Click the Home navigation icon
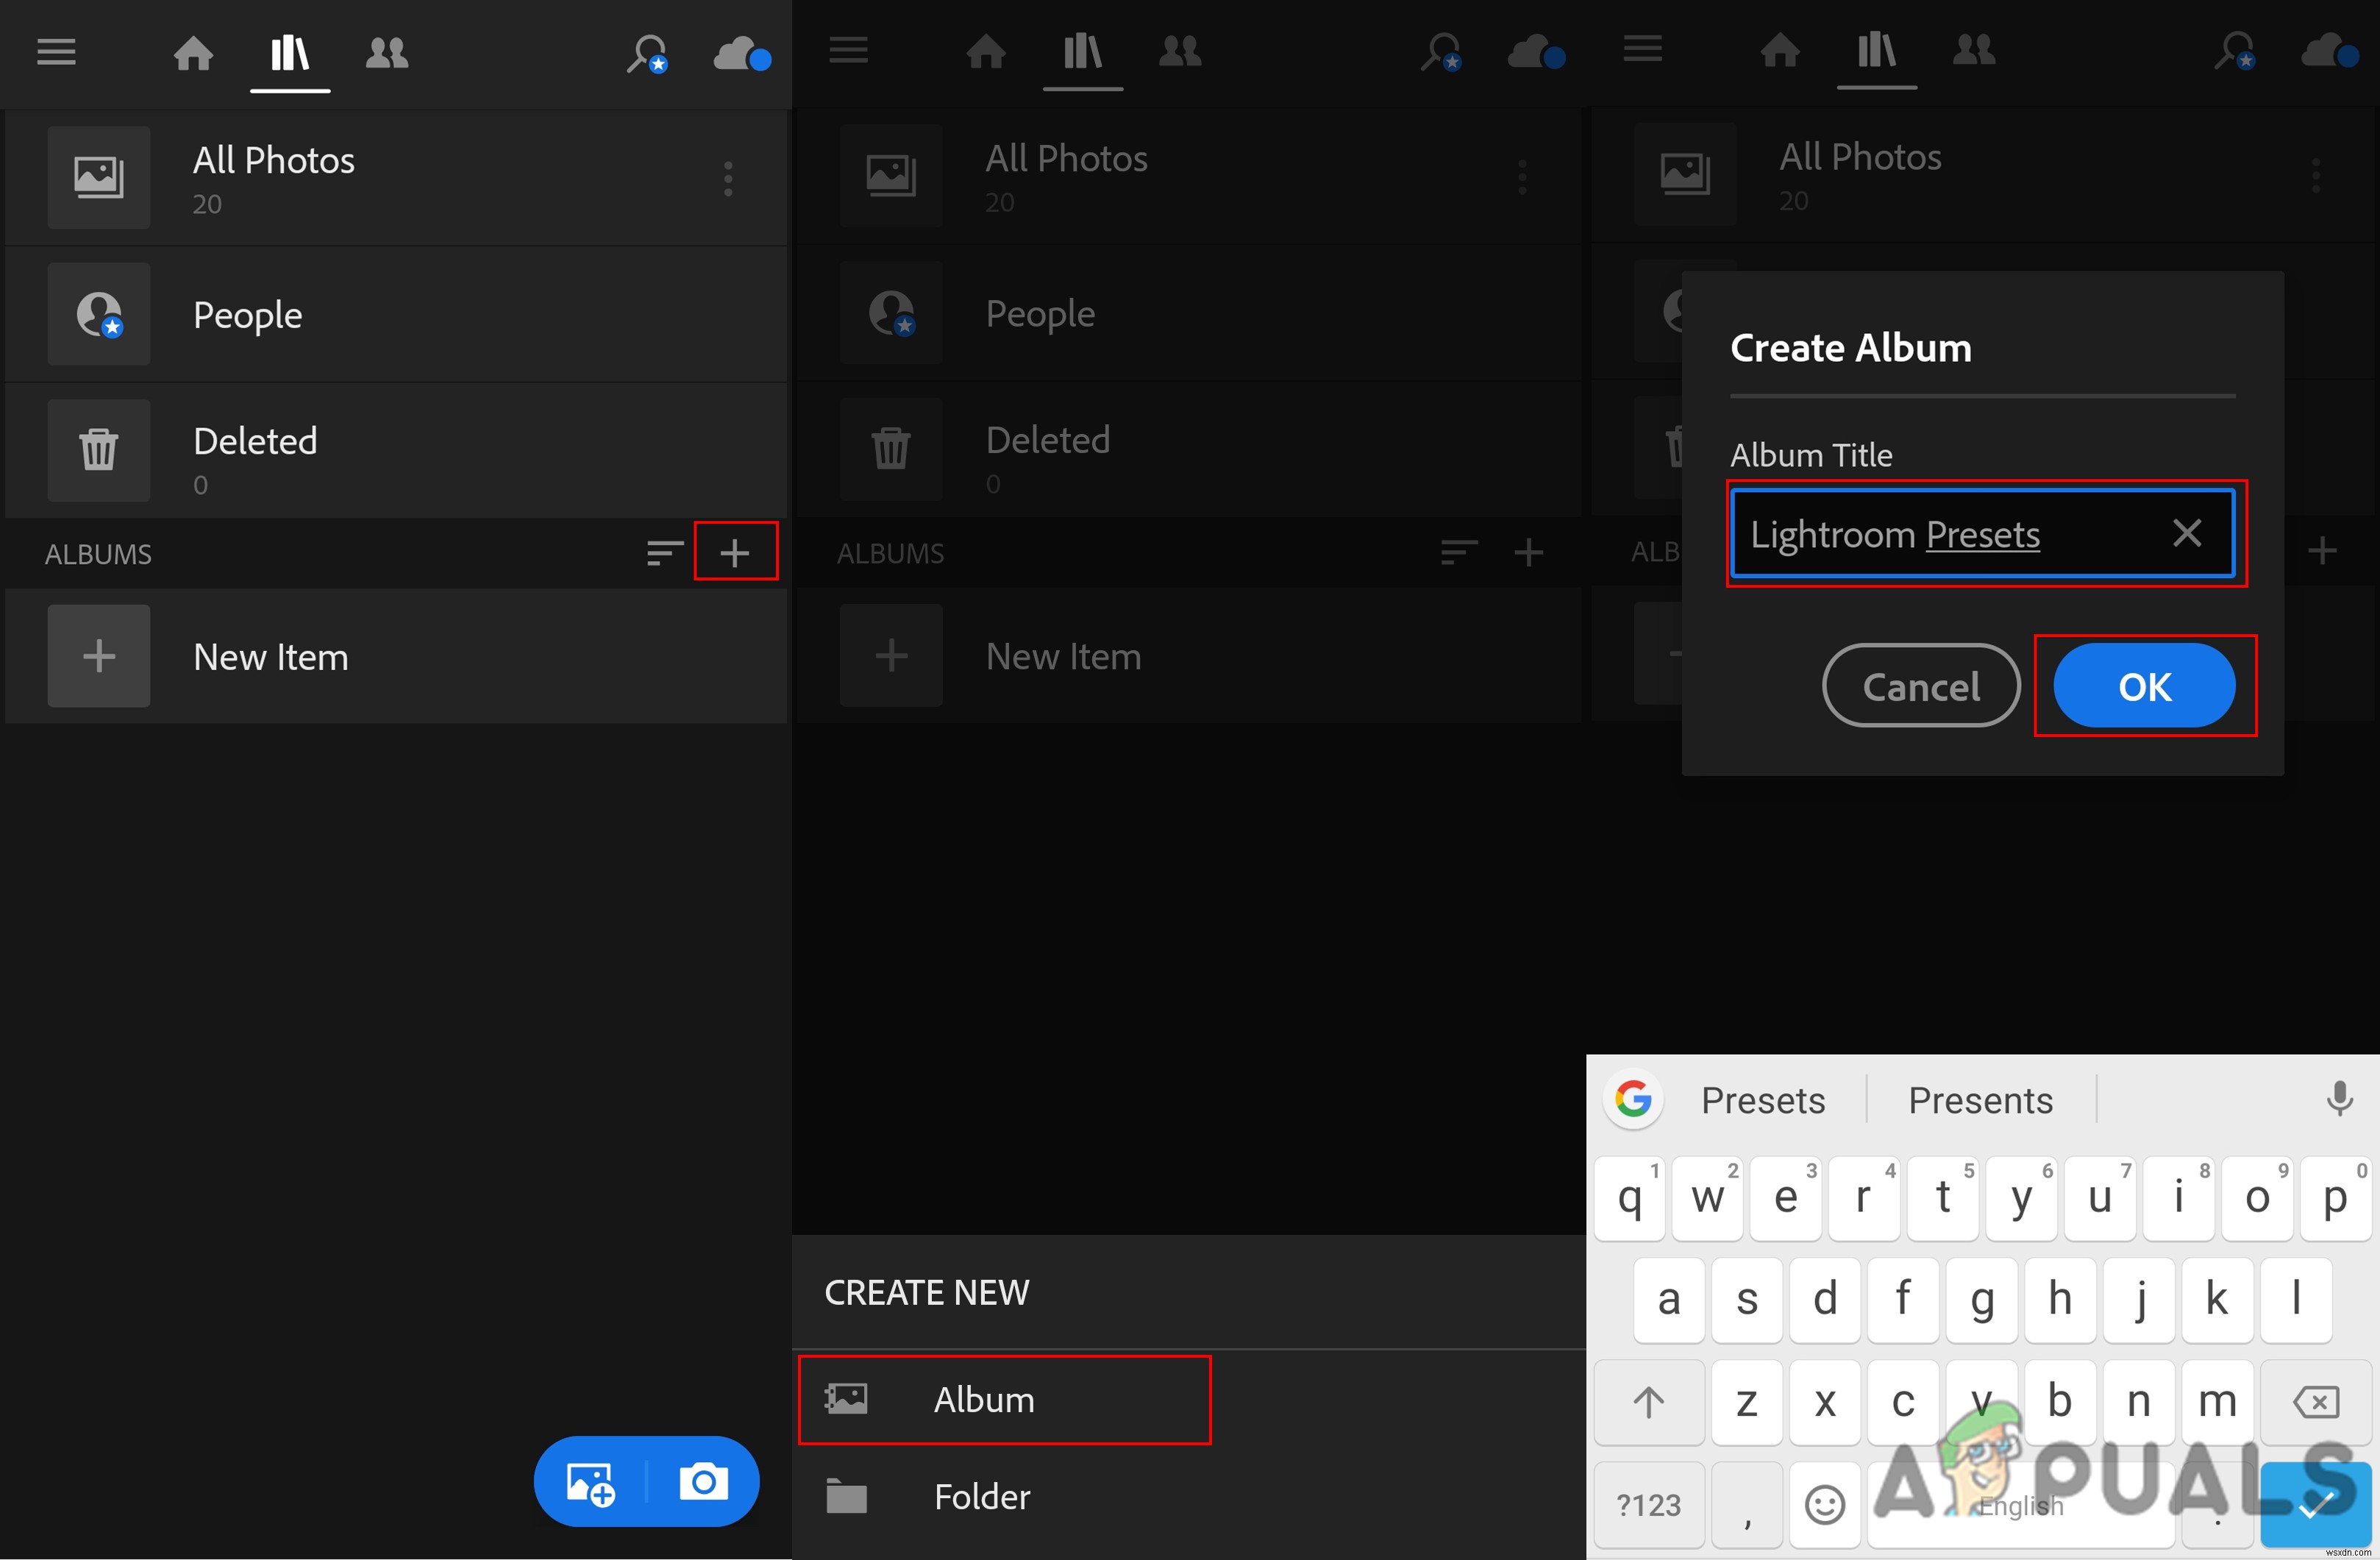The width and height of the screenshot is (2380, 1560). (195, 52)
